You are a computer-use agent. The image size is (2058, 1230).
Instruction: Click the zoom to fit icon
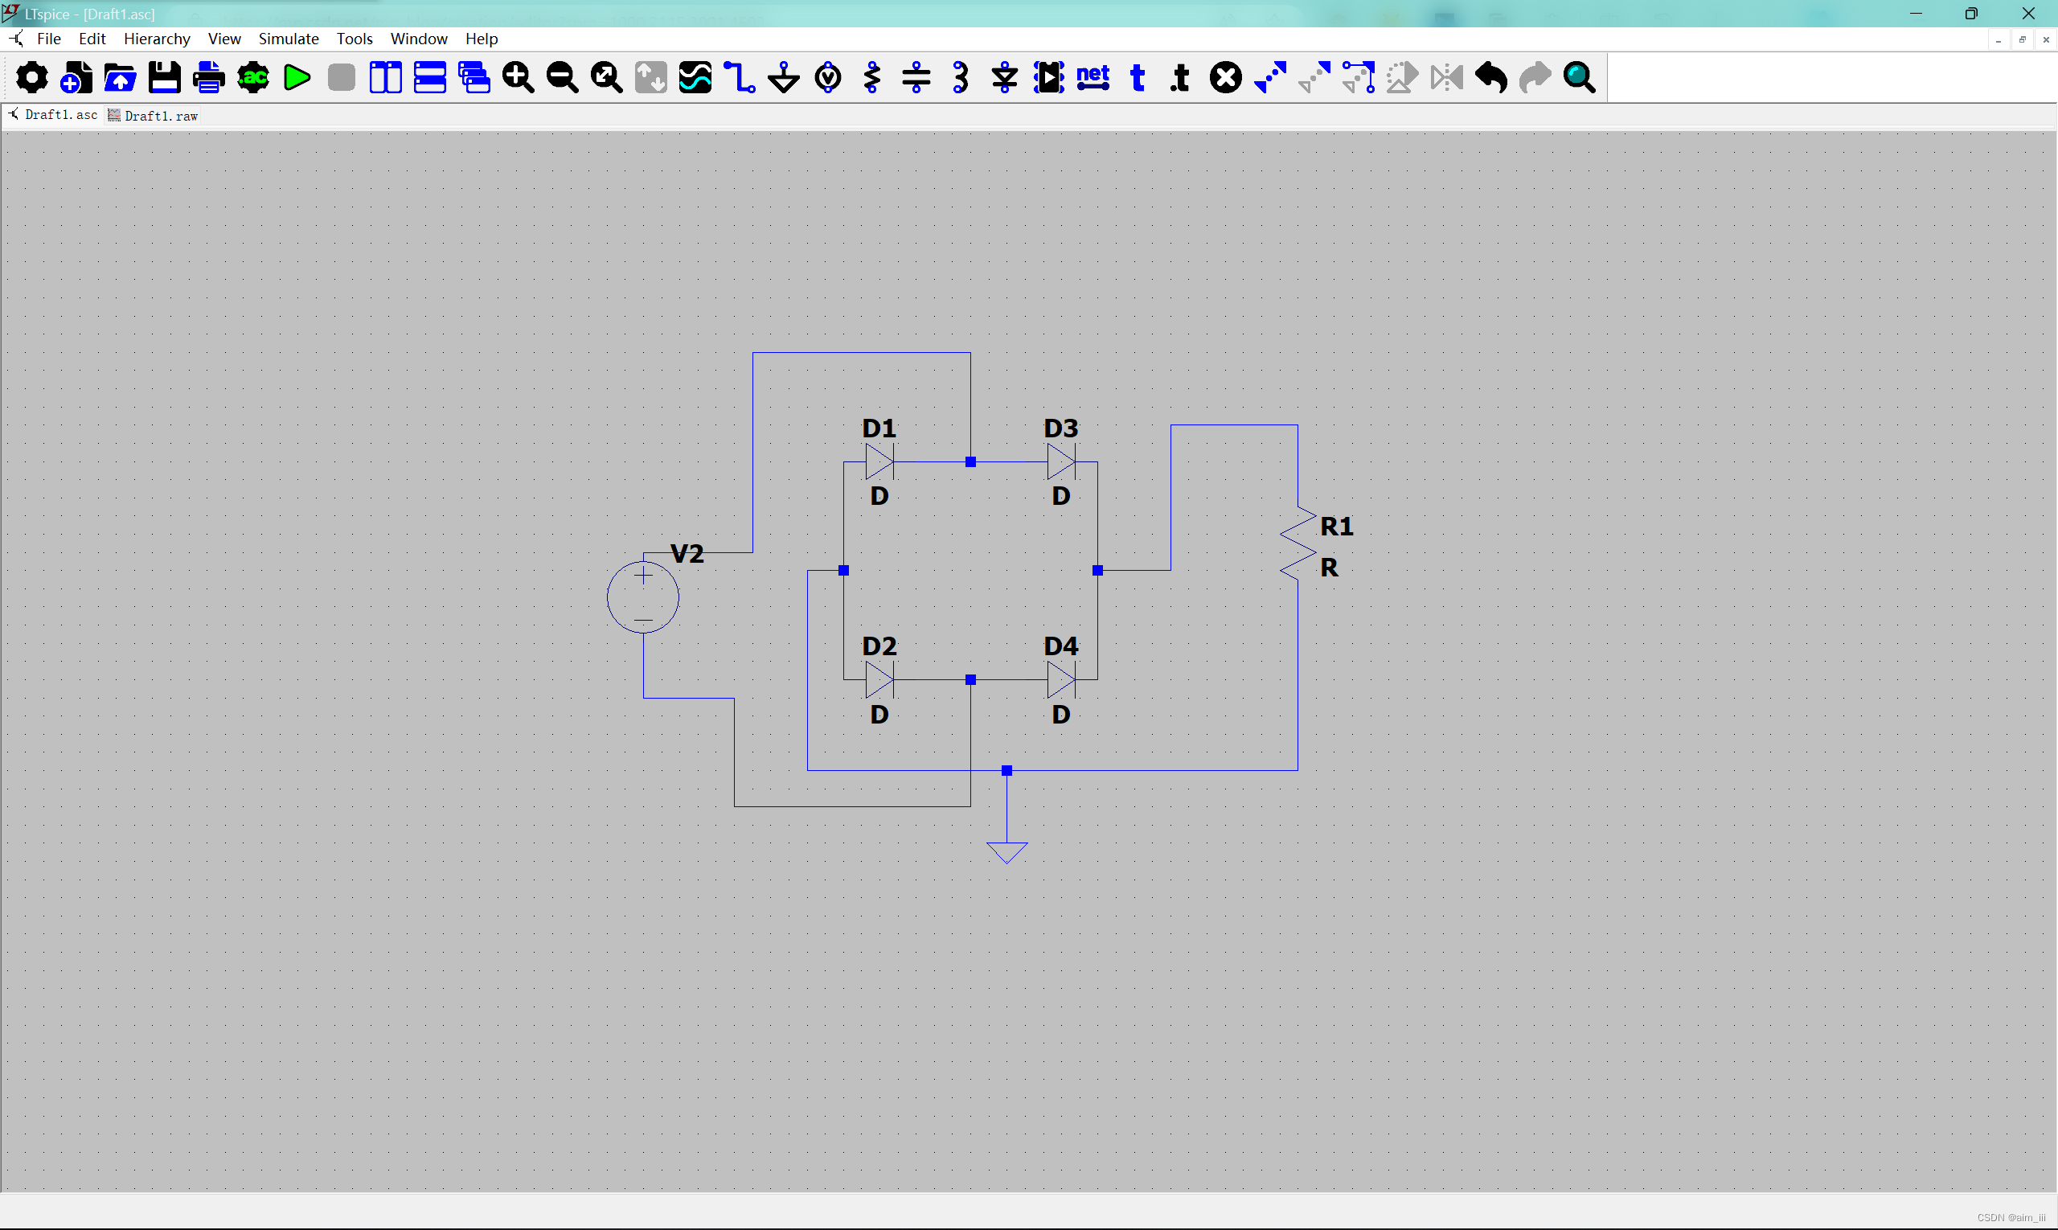coord(606,78)
